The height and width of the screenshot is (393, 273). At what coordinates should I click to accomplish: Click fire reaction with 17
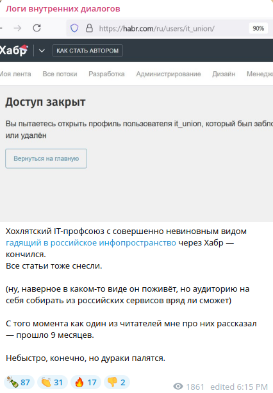coord(86,382)
